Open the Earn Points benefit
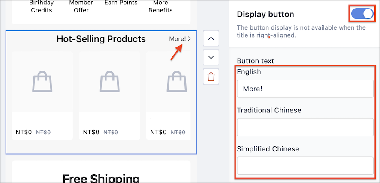 121,3
